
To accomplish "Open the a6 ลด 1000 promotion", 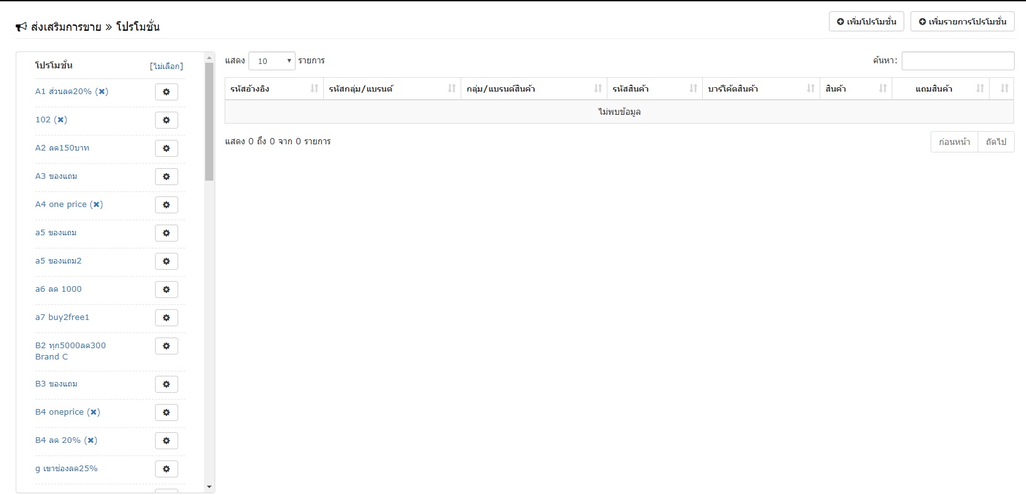I will tap(58, 289).
